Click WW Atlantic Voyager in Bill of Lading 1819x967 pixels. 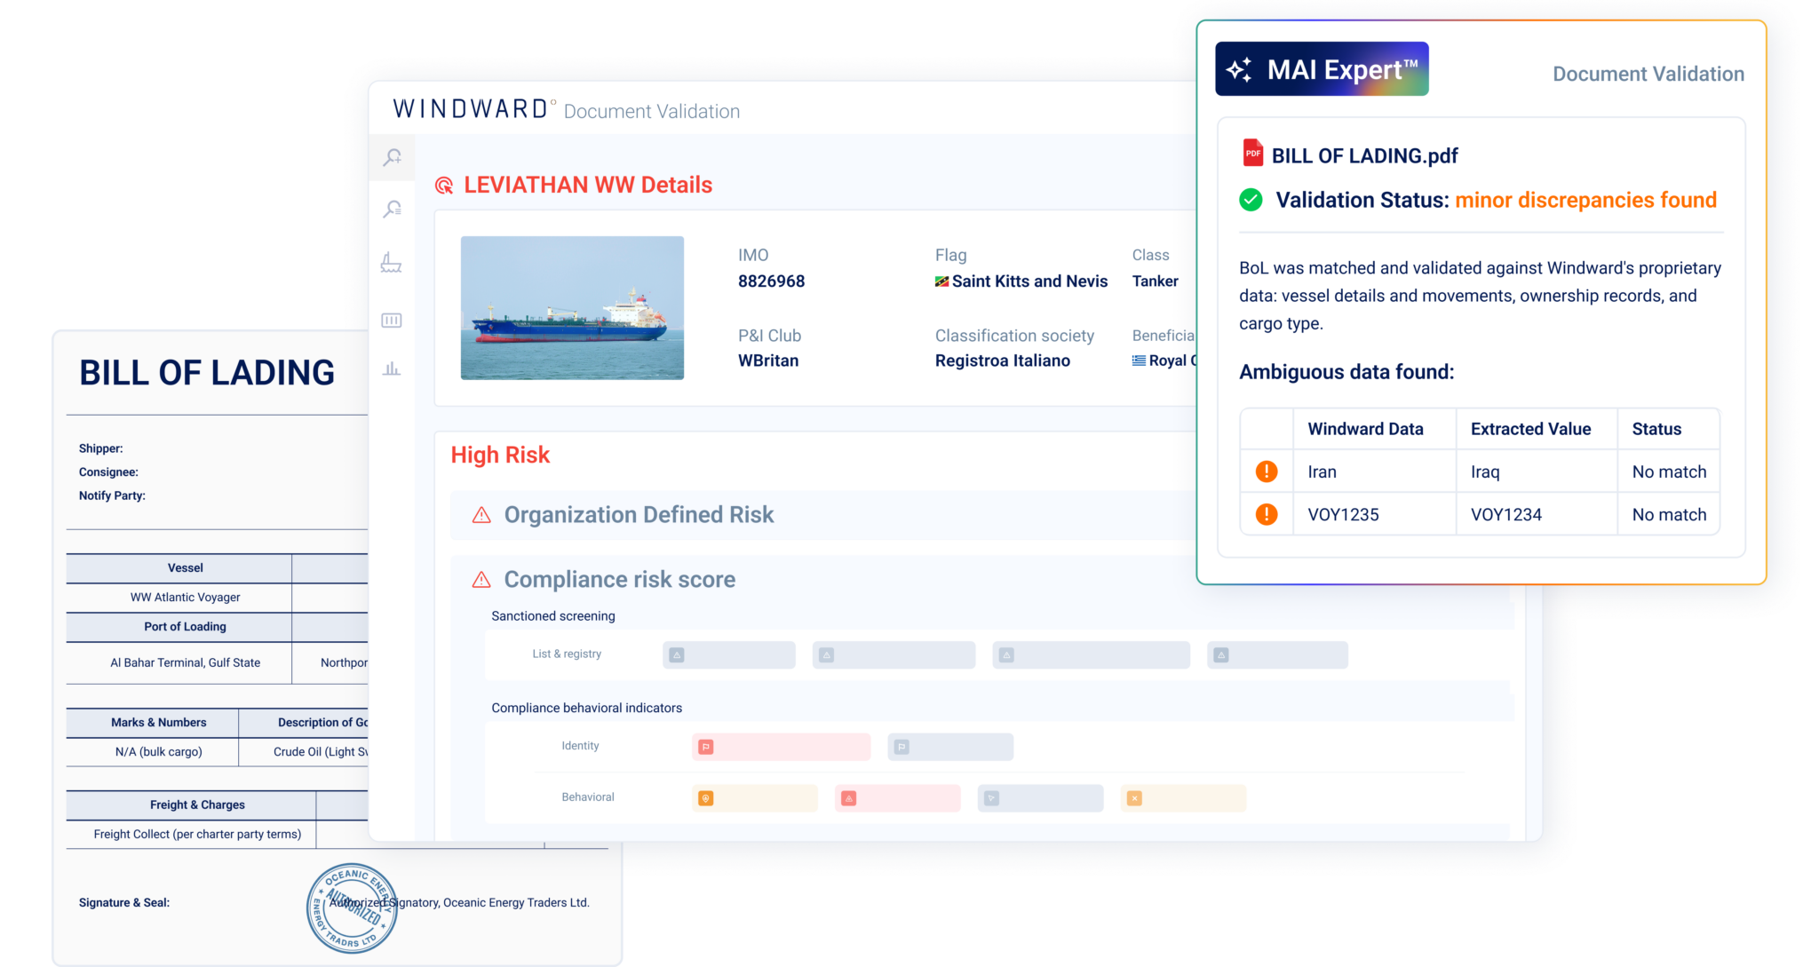pos(185,598)
